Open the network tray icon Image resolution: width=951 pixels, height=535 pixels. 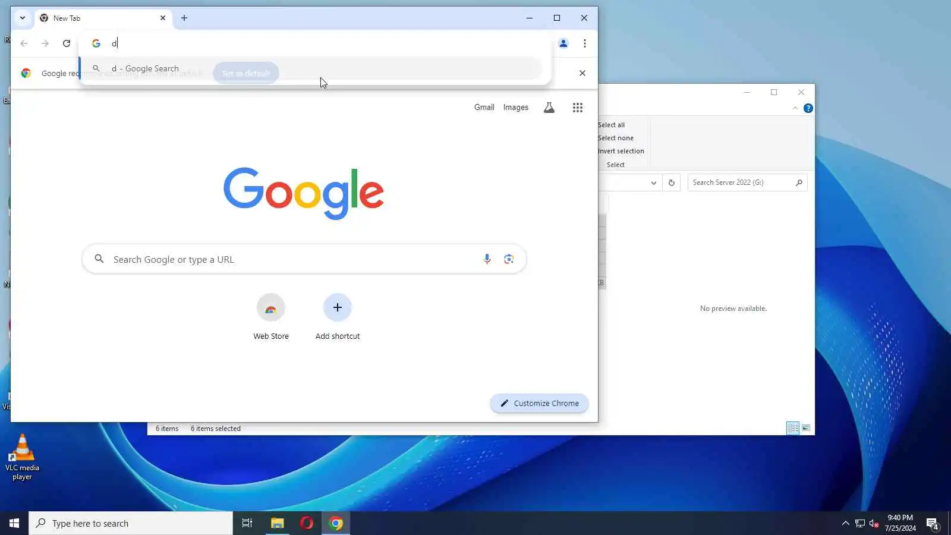click(860, 523)
